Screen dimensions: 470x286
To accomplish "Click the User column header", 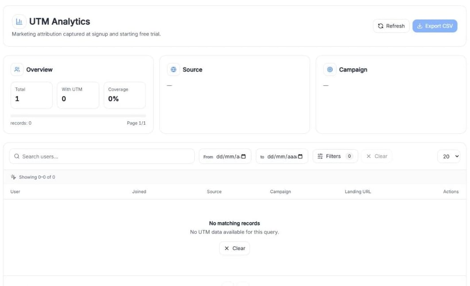I will (x=15, y=192).
